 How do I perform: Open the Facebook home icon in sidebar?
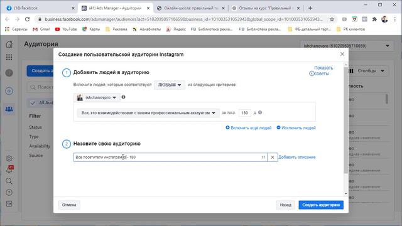(9, 44)
